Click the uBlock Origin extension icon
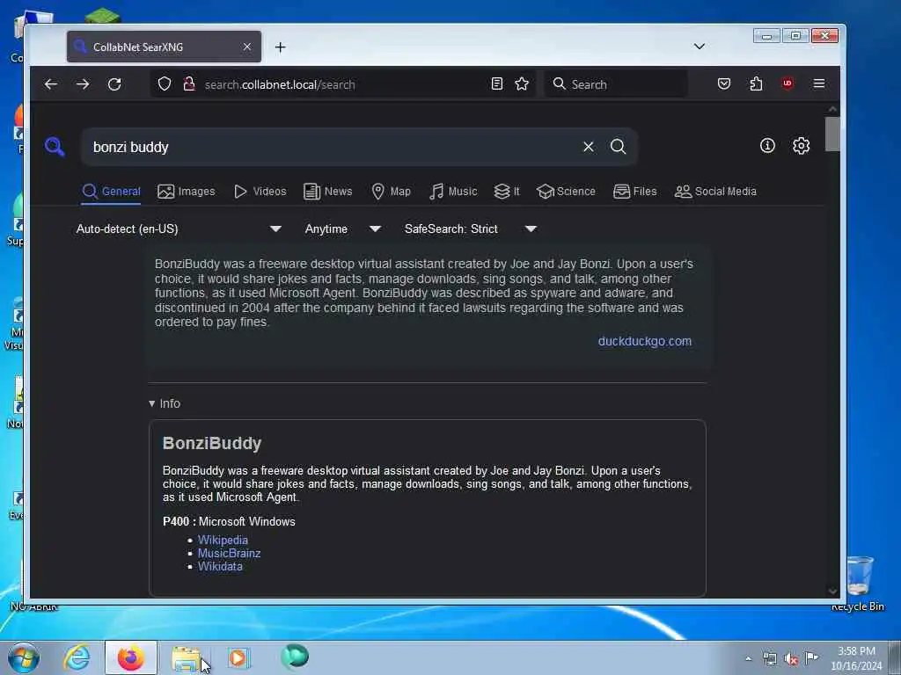The image size is (901, 675). 787,83
